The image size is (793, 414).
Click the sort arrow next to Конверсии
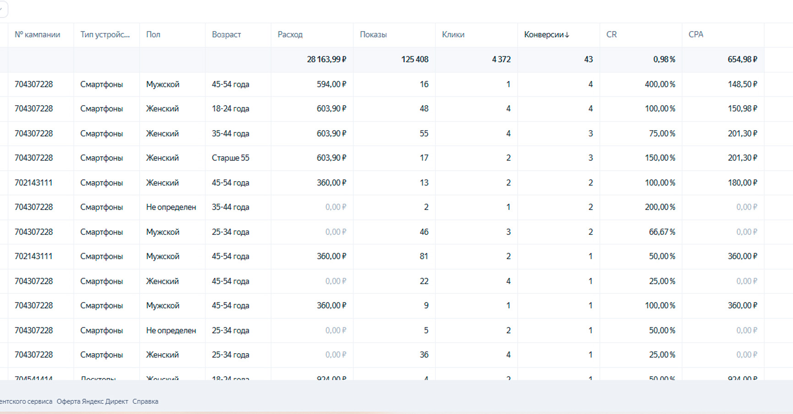point(567,35)
